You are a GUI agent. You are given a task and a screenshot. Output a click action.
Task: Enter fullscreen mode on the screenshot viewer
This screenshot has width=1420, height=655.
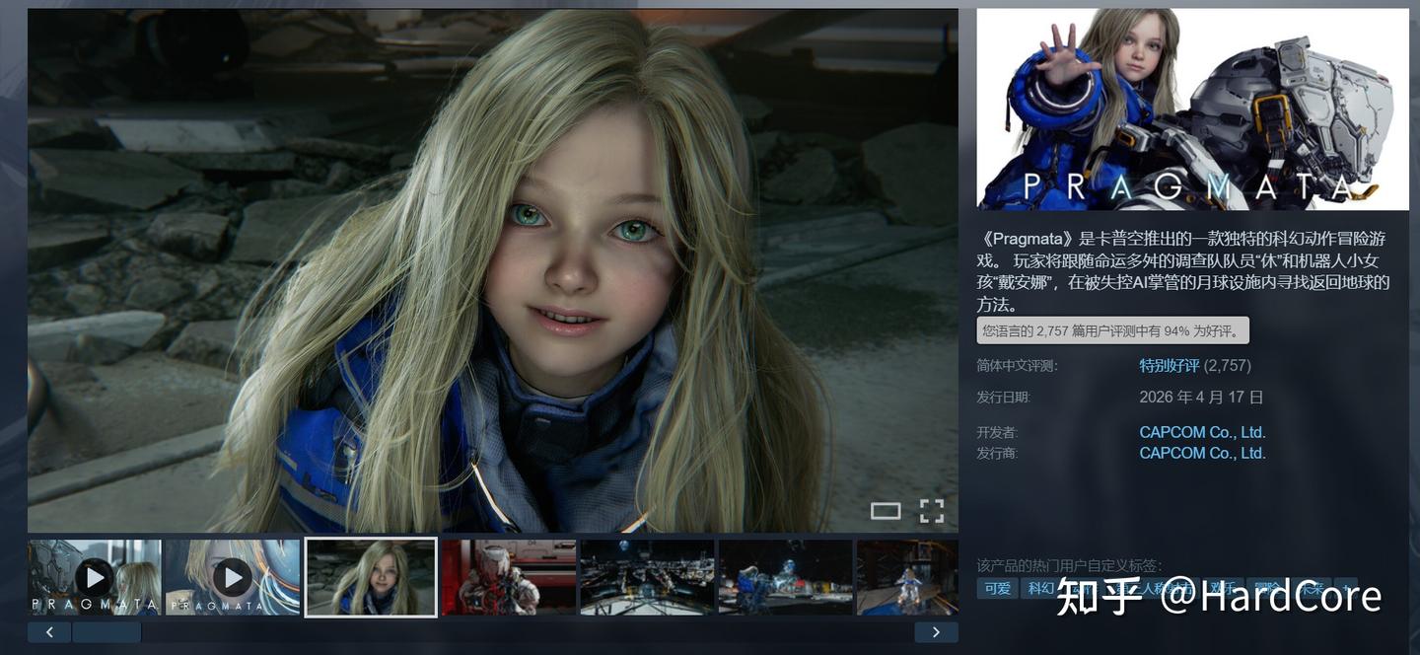932,510
